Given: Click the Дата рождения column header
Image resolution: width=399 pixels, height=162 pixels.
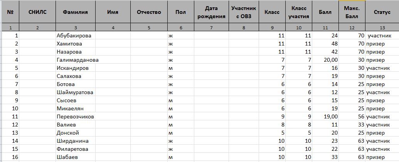Looking at the screenshot, I should coord(211,12).
